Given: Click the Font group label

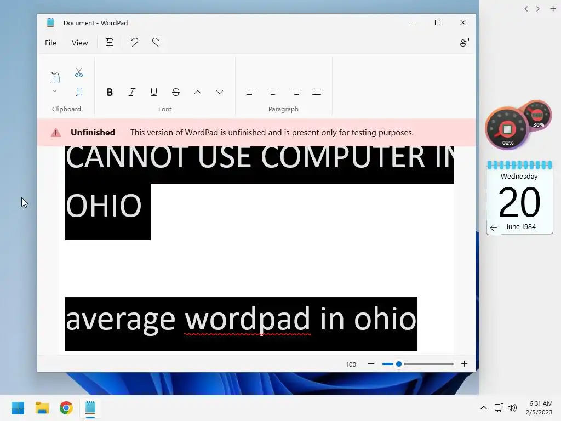Looking at the screenshot, I should [x=165, y=109].
